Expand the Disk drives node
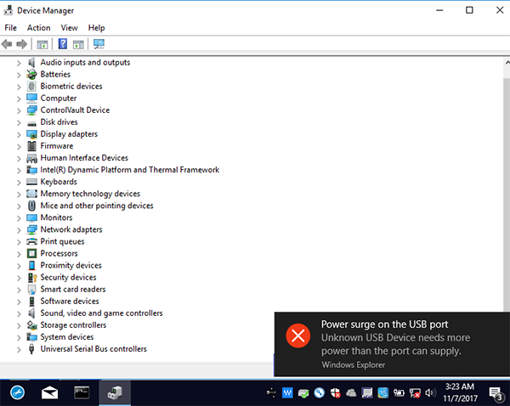The width and height of the screenshot is (510, 406). pyautogui.click(x=19, y=122)
